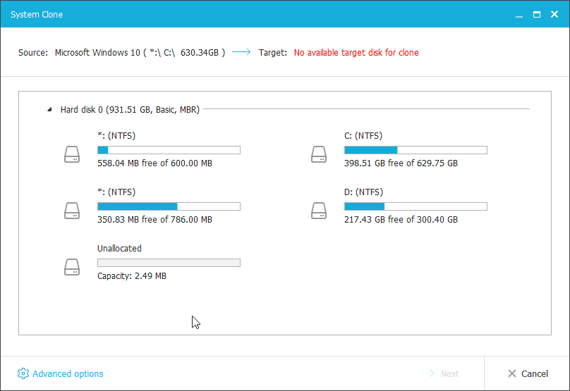Select the 600 MB partition drive icon
Screen dimensions: 570x391
[x=72, y=154]
